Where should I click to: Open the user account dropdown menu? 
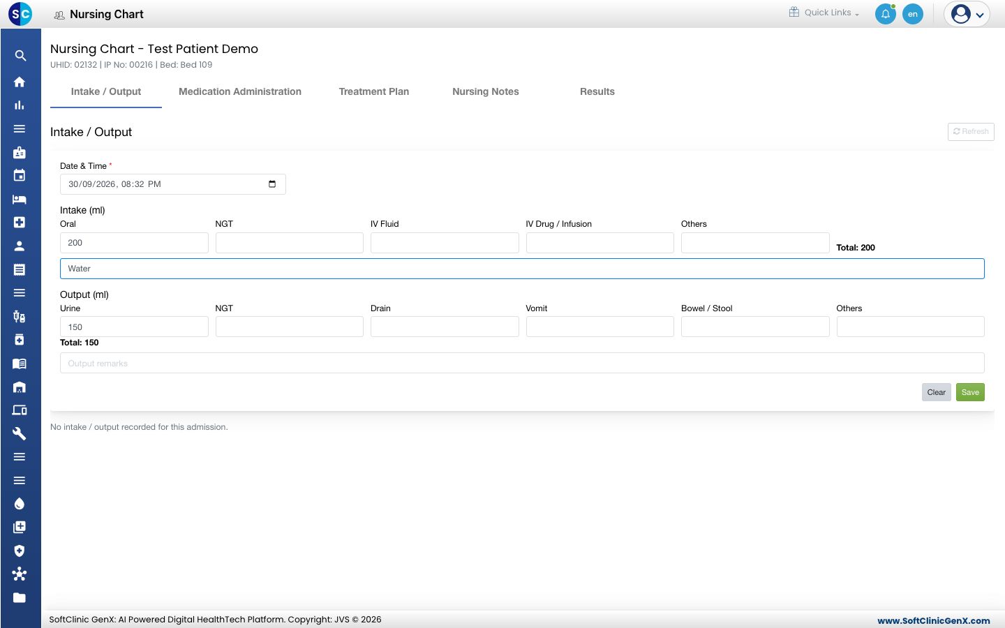(967, 14)
